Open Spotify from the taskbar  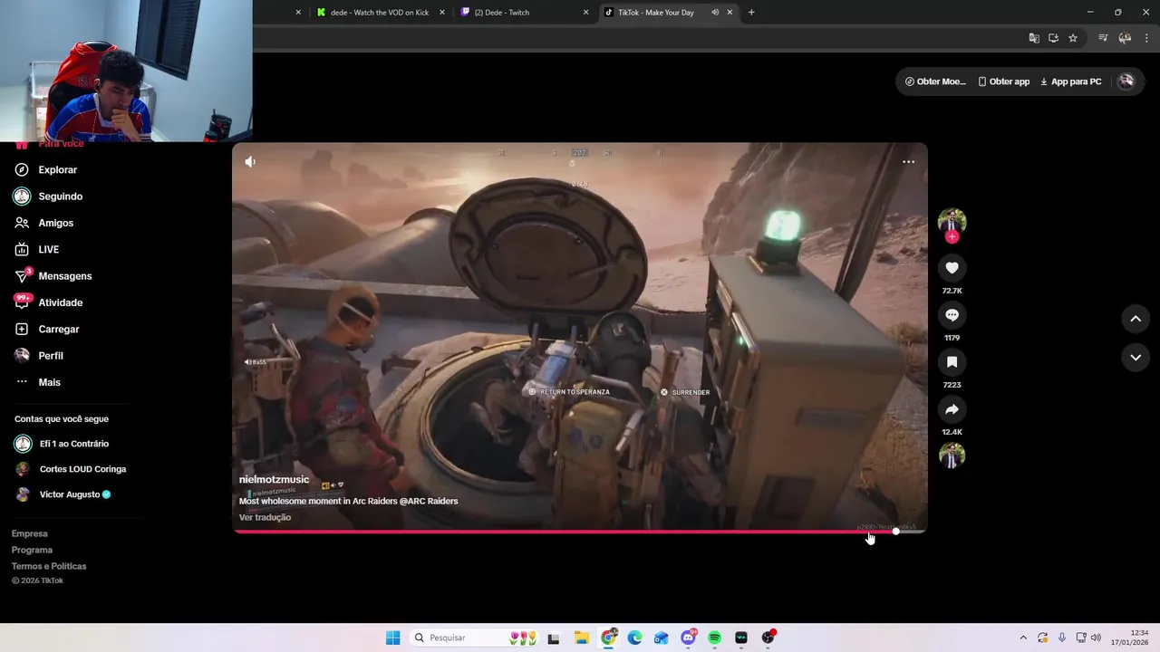[x=714, y=638]
